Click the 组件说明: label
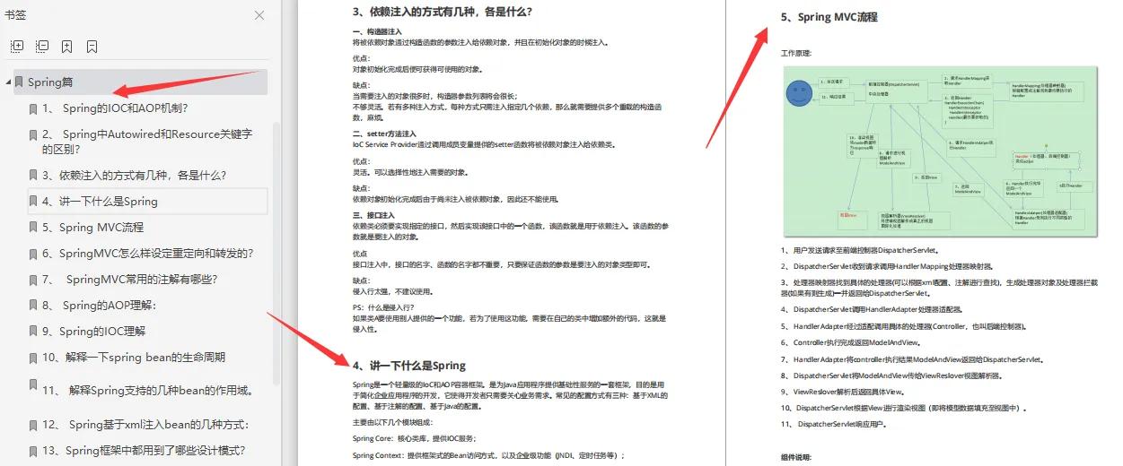Screen dimensions: 1123x466 [796, 457]
